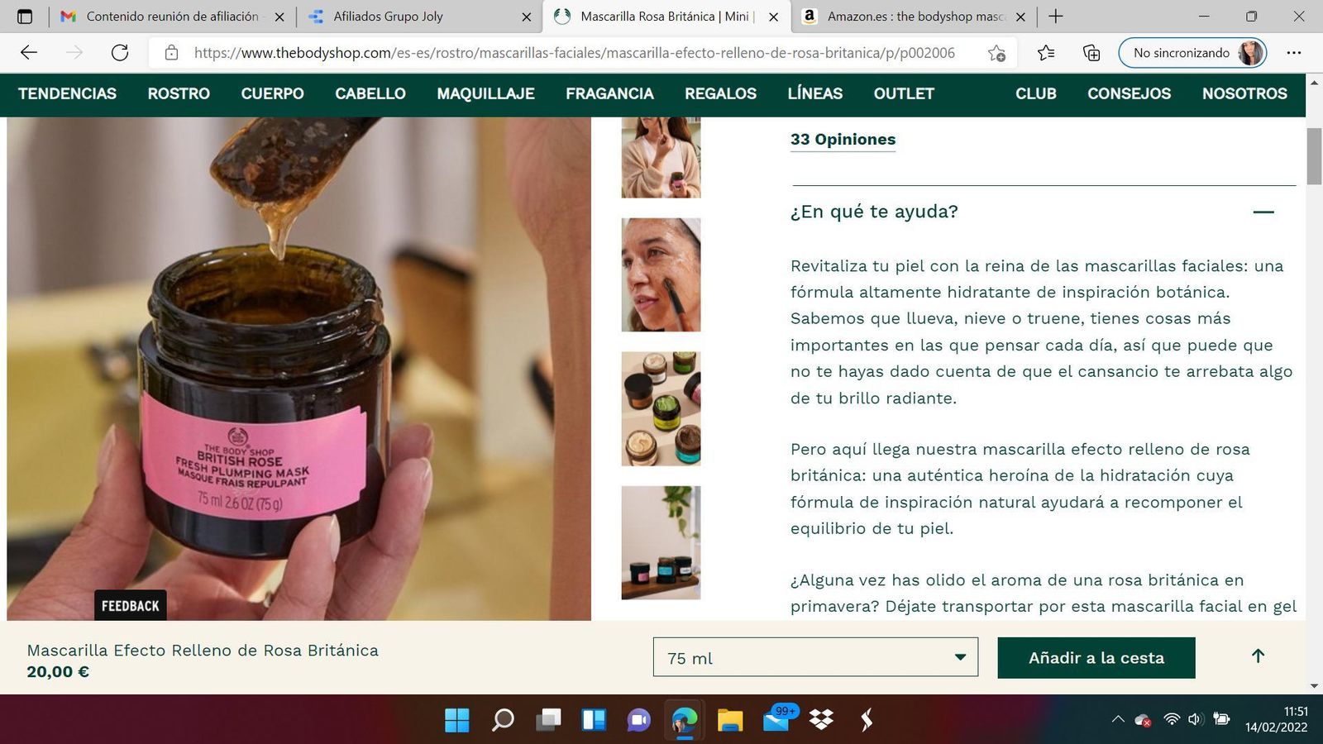
Task: Launch Dropbox from the taskbar
Action: pos(820,720)
